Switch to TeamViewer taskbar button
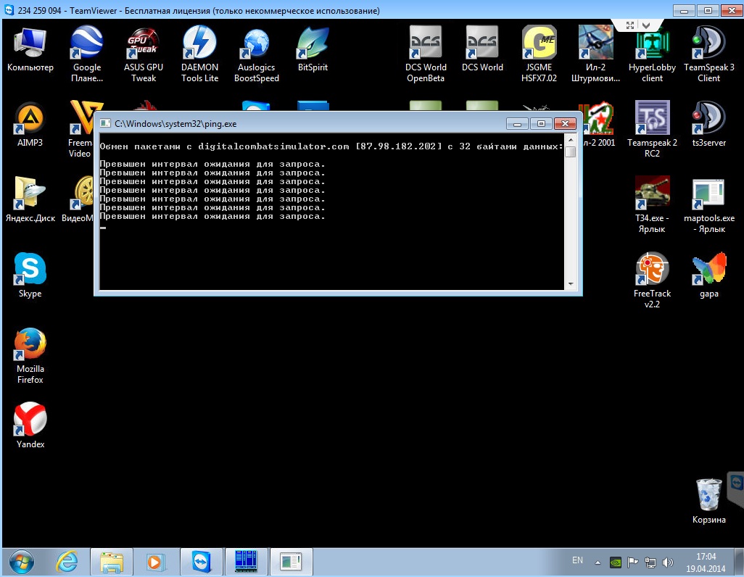 click(201, 563)
